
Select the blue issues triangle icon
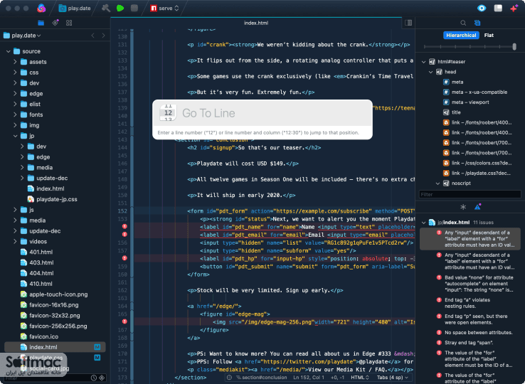coord(478,207)
